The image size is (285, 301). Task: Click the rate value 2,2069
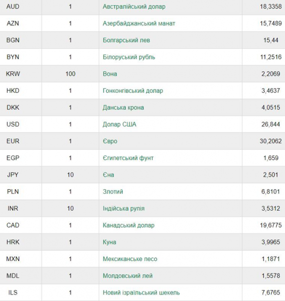(270, 74)
